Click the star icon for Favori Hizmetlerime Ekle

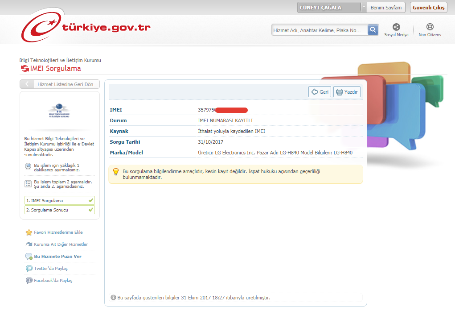pos(29,232)
